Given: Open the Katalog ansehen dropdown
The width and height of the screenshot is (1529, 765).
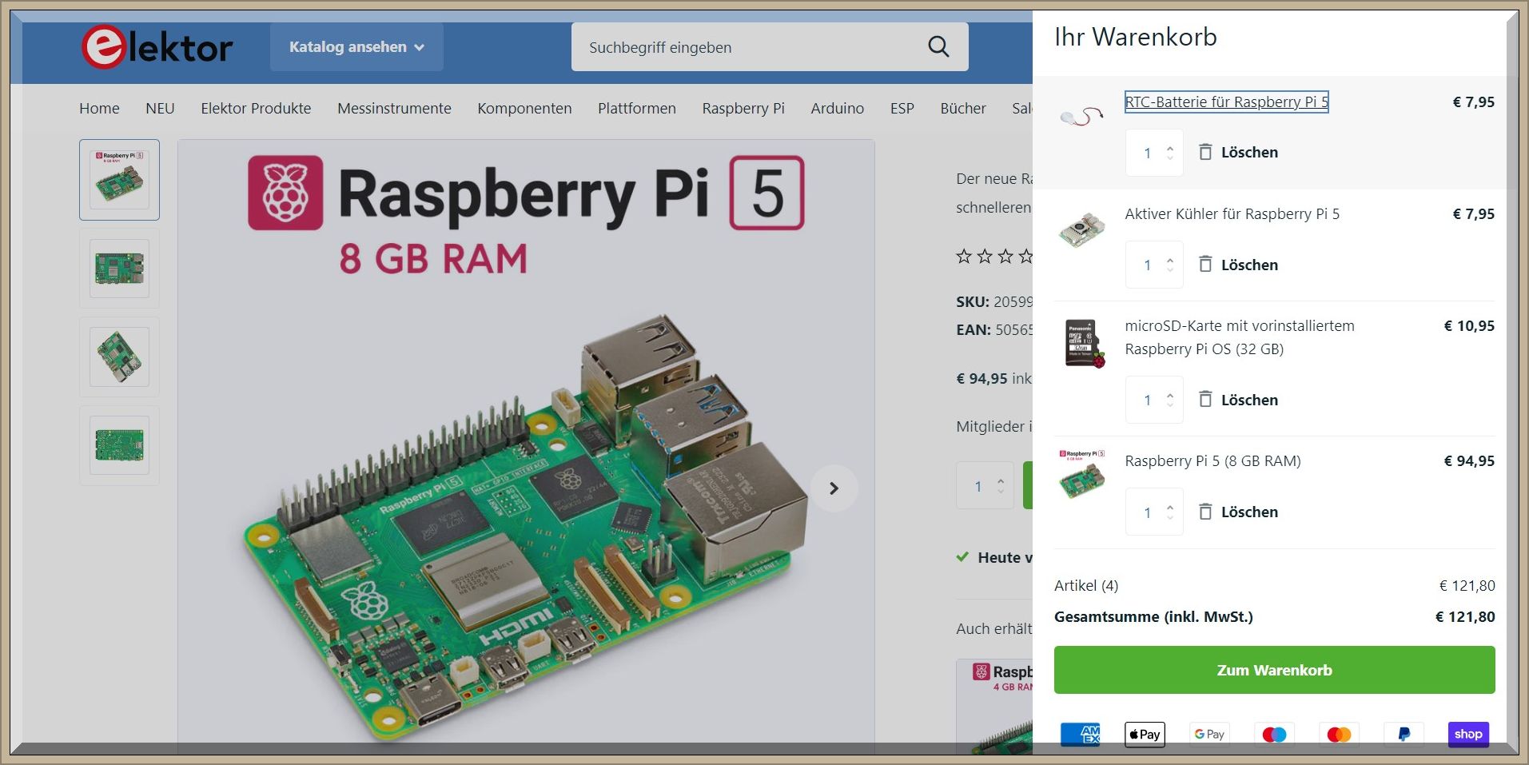Looking at the screenshot, I should tap(356, 47).
